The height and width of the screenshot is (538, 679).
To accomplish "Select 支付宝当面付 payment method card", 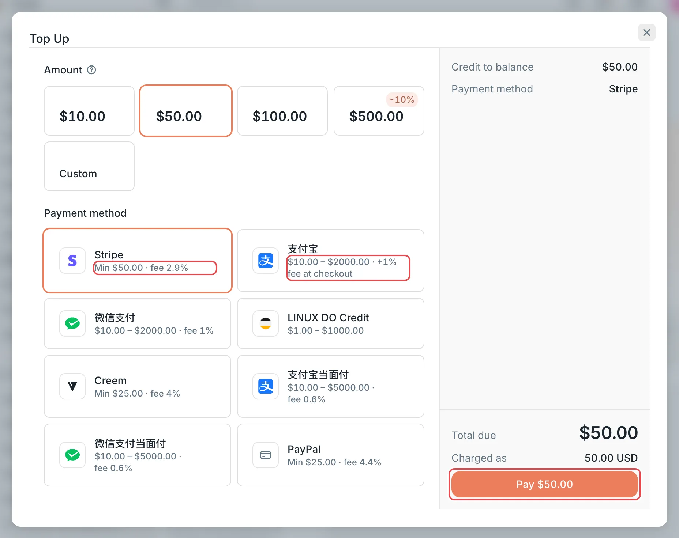I will click(331, 386).
